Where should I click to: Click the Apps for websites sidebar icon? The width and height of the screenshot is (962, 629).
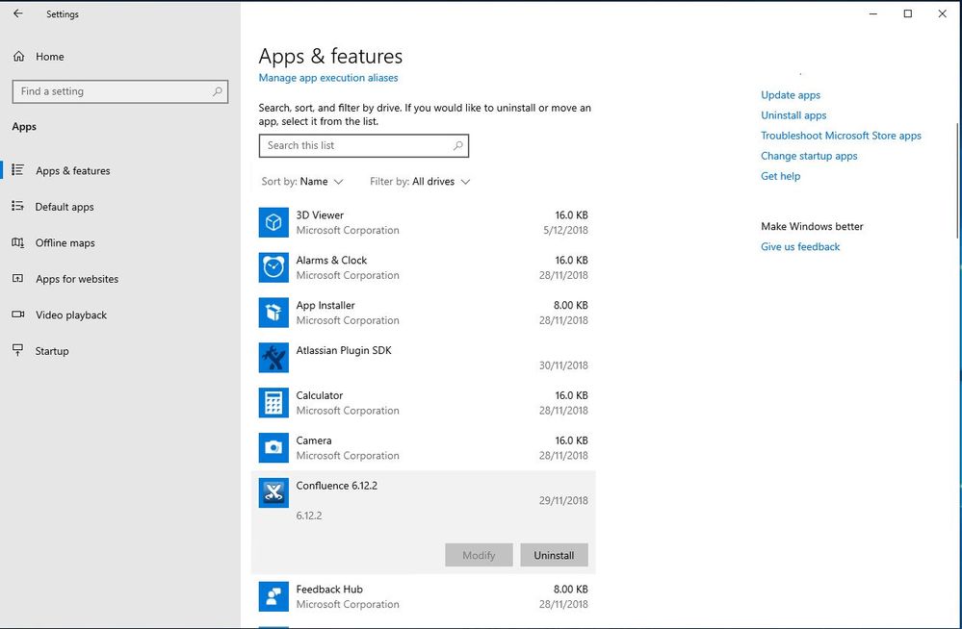pos(17,278)
